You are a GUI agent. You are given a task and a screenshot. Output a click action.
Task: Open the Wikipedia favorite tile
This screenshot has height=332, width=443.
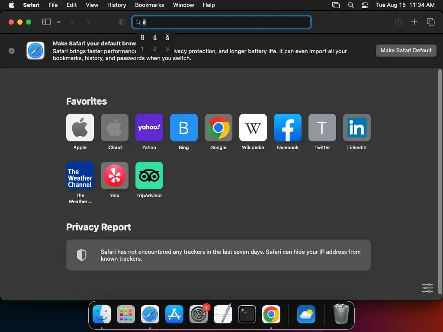(253, 128)
